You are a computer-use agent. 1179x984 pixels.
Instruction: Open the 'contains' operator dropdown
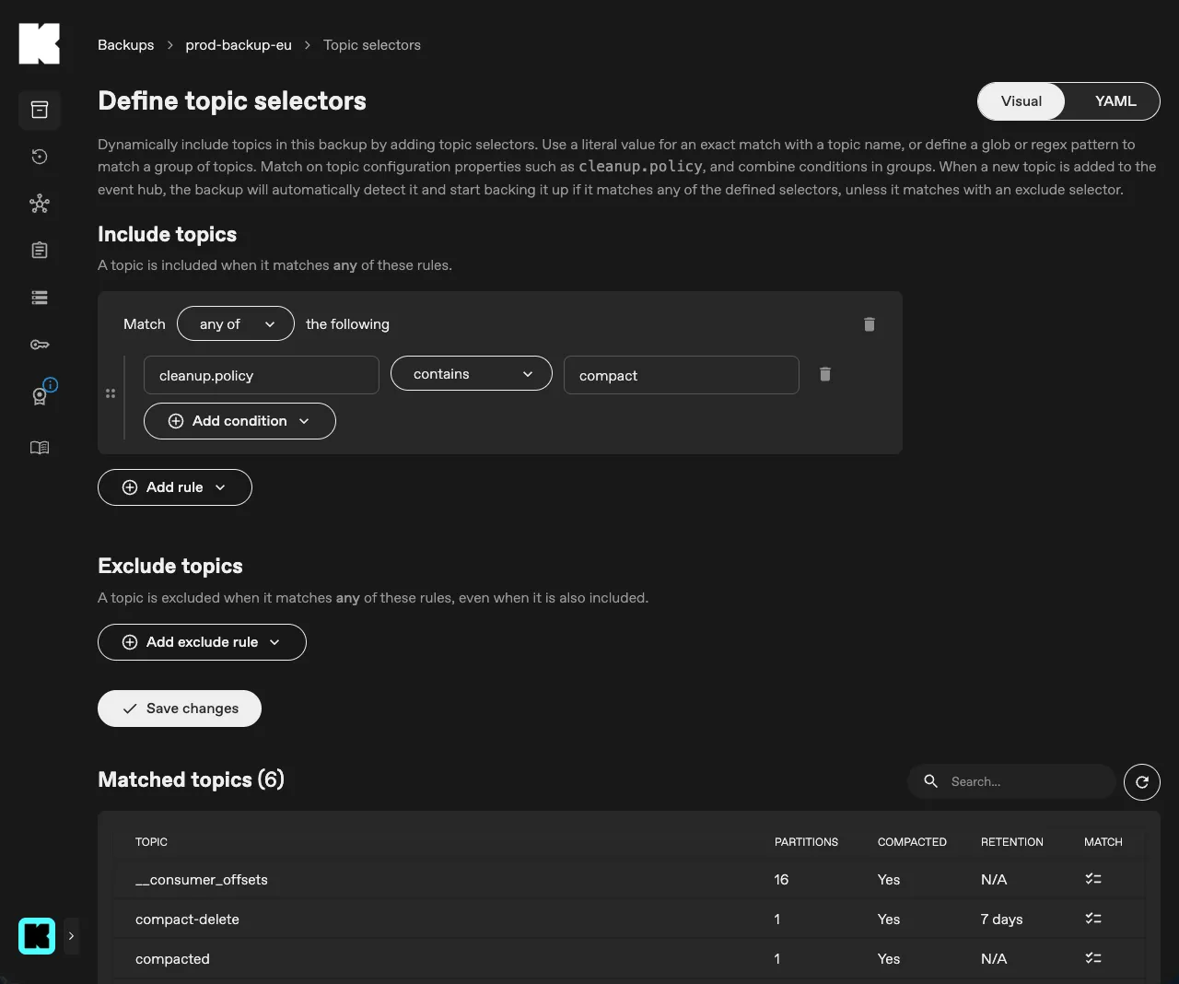(x=472, y=374)
